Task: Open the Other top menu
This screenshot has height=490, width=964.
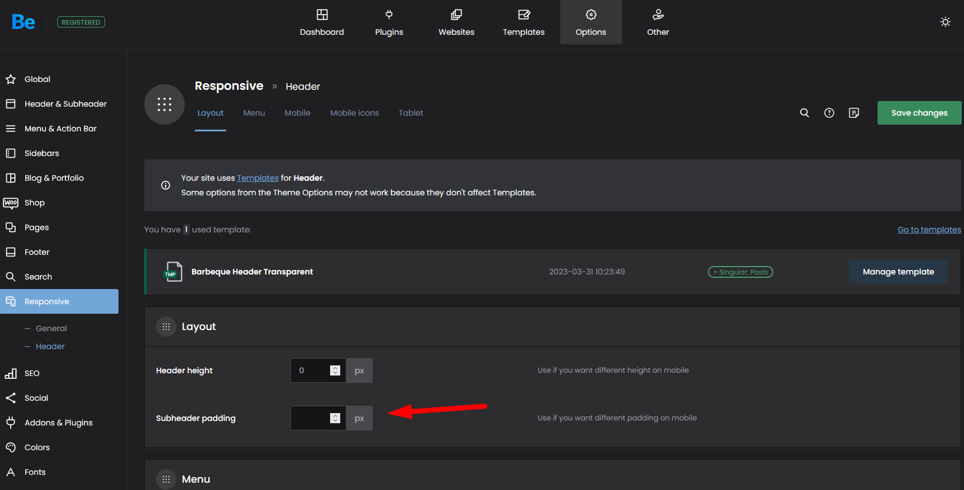Action: click(x=658, y=22)
